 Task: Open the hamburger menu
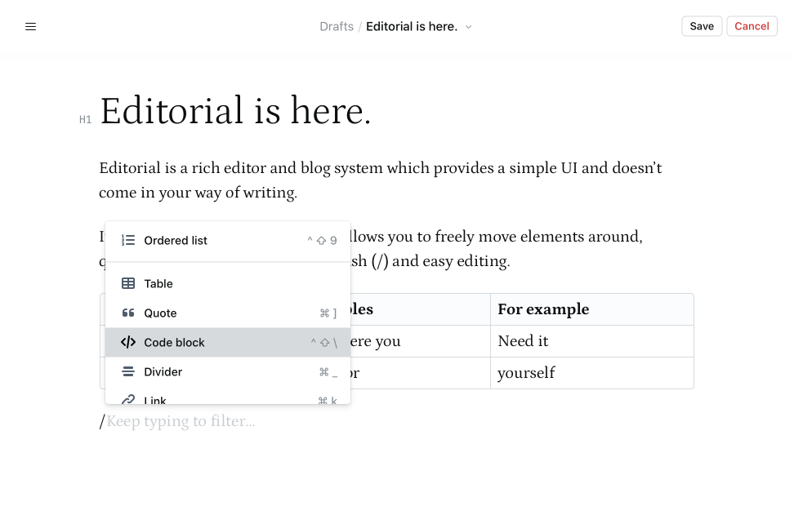pos(30,26)
